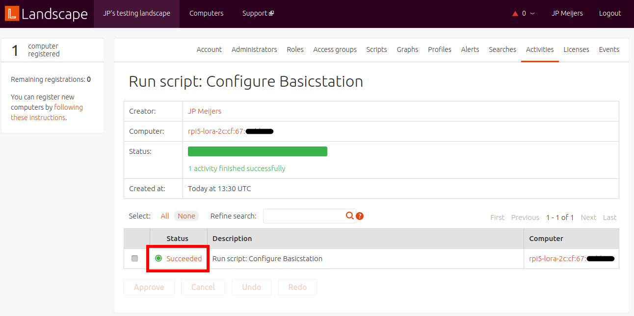This screenshot has height=316, width=634.
Task: Click Logout in the top bar
Action: (x=610, y=14)
